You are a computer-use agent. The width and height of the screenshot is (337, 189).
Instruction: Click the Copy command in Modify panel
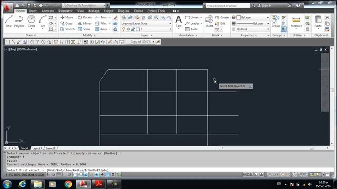66,23
